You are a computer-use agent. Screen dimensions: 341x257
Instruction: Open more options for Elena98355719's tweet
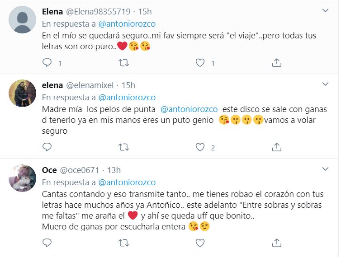click(x=325, y=10)
